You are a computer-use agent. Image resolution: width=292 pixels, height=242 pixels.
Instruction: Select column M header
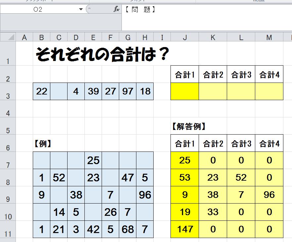(269, 37)
